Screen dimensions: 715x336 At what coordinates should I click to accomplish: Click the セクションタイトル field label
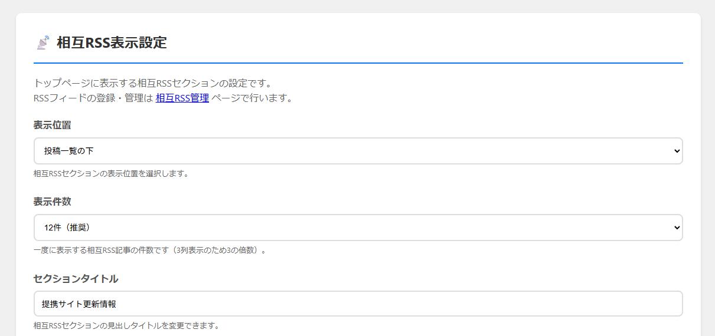[x=76, y=279]
